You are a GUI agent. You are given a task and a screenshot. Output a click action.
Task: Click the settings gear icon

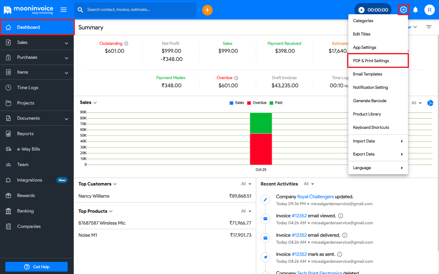(403, 10)
